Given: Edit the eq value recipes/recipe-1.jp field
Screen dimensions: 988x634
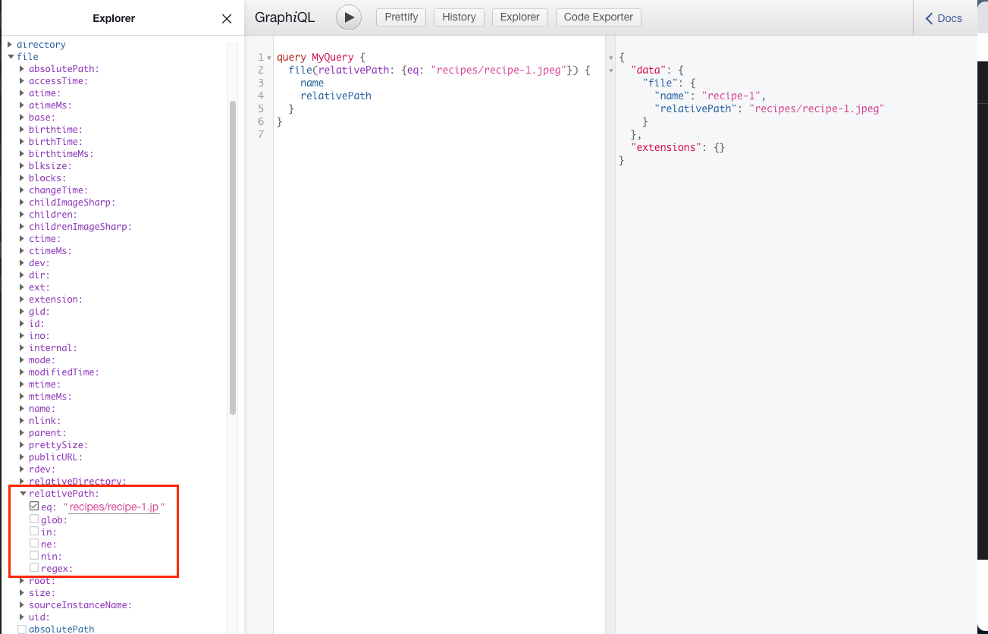Looking at the screenshot, I should [114, 507].
